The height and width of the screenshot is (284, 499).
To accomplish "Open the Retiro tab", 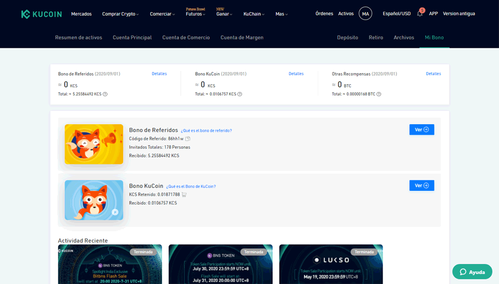I will tap(376, 38).
